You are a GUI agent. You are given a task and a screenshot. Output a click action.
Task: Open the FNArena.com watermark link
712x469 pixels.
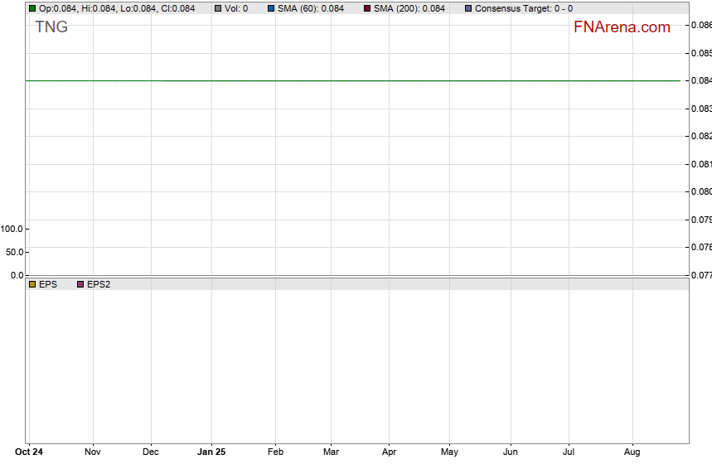[622, 27]
